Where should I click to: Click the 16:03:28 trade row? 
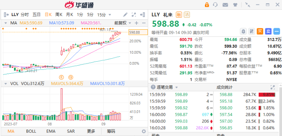[x=181, y=128]
